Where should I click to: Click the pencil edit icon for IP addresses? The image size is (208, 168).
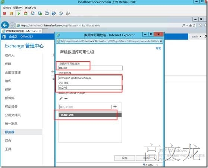[61, 98]
